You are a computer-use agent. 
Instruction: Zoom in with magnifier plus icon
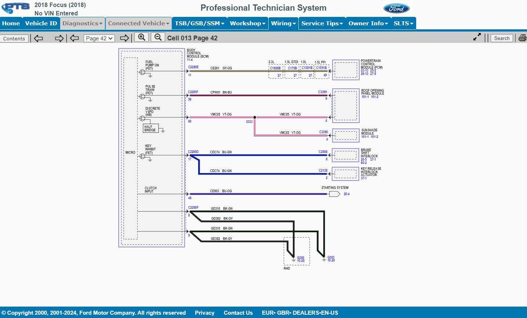(x=141, y=37)
